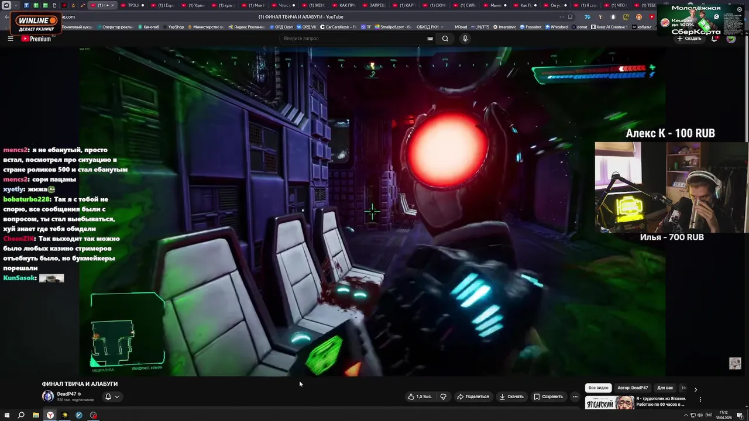This screenshot has height=421, width=749.
Task: Click taskbar clock showing 17:12
Action: (724, 415)
